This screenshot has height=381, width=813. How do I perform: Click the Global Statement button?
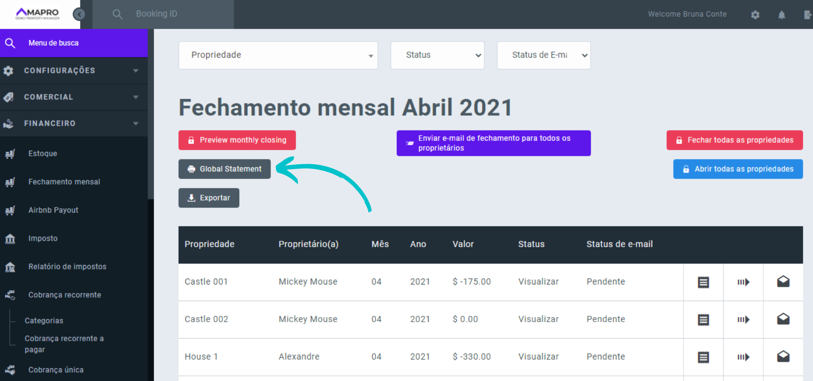(224, 169)
